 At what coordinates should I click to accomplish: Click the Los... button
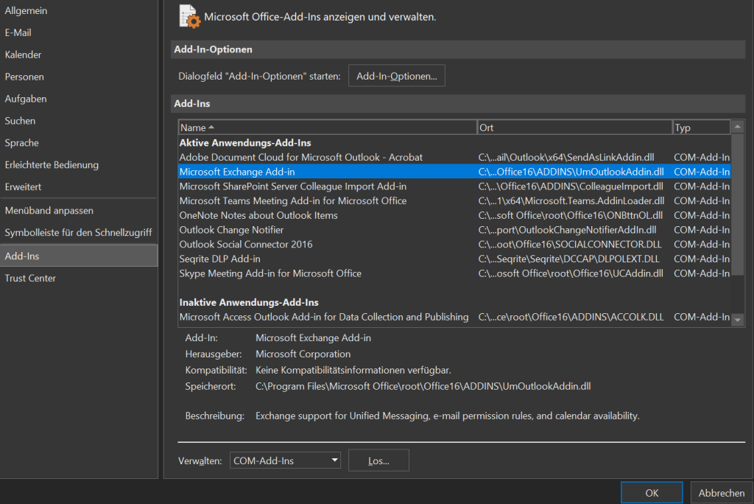(378, 461)
